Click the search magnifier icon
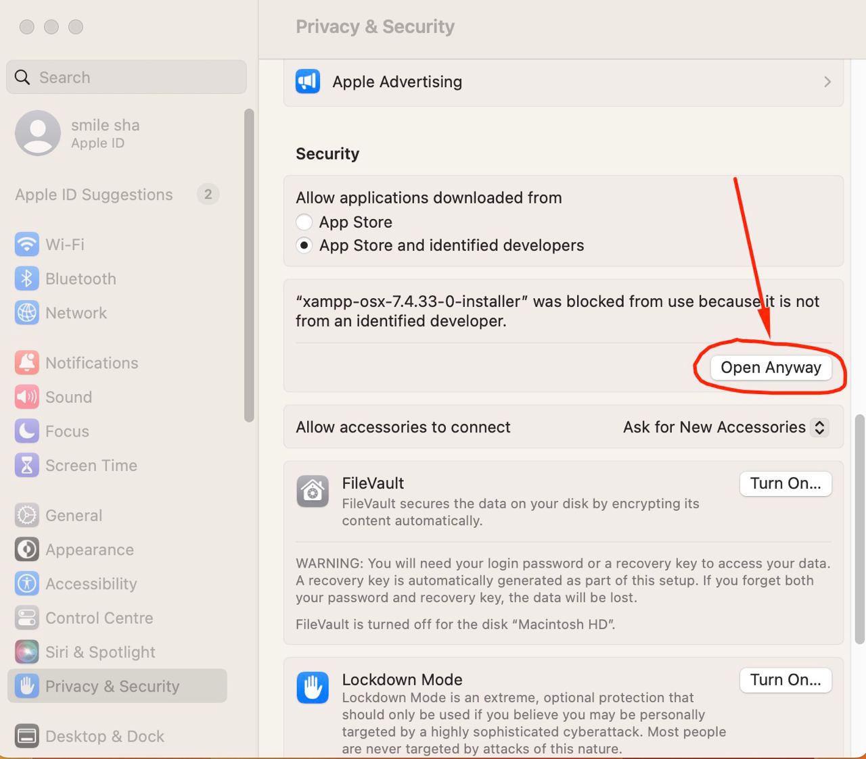866x759 pixels. 22,77
